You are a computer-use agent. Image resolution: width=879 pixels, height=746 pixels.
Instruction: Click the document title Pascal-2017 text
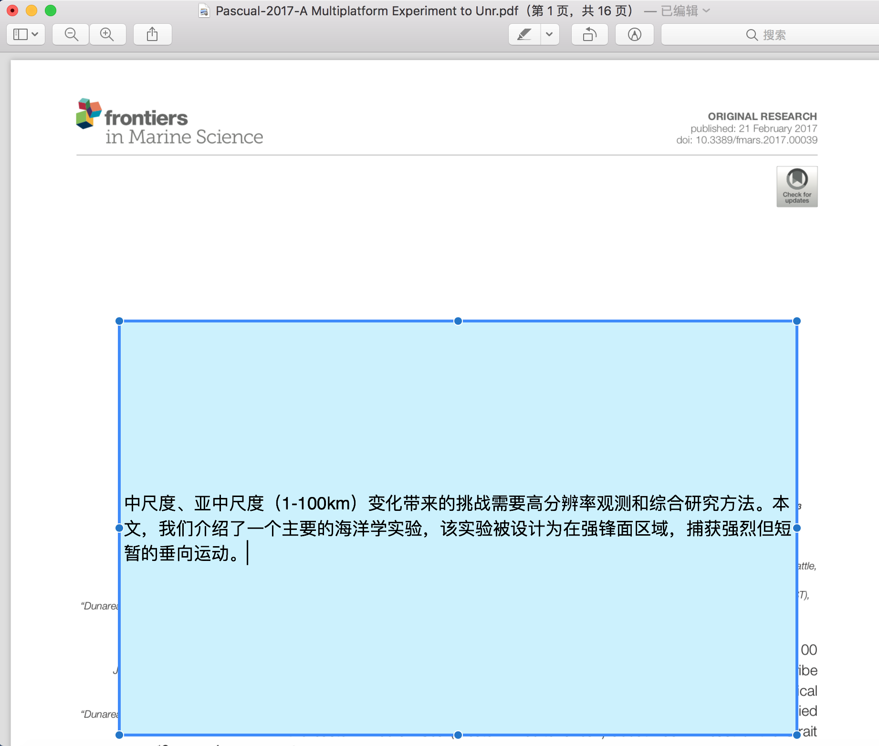366,10
